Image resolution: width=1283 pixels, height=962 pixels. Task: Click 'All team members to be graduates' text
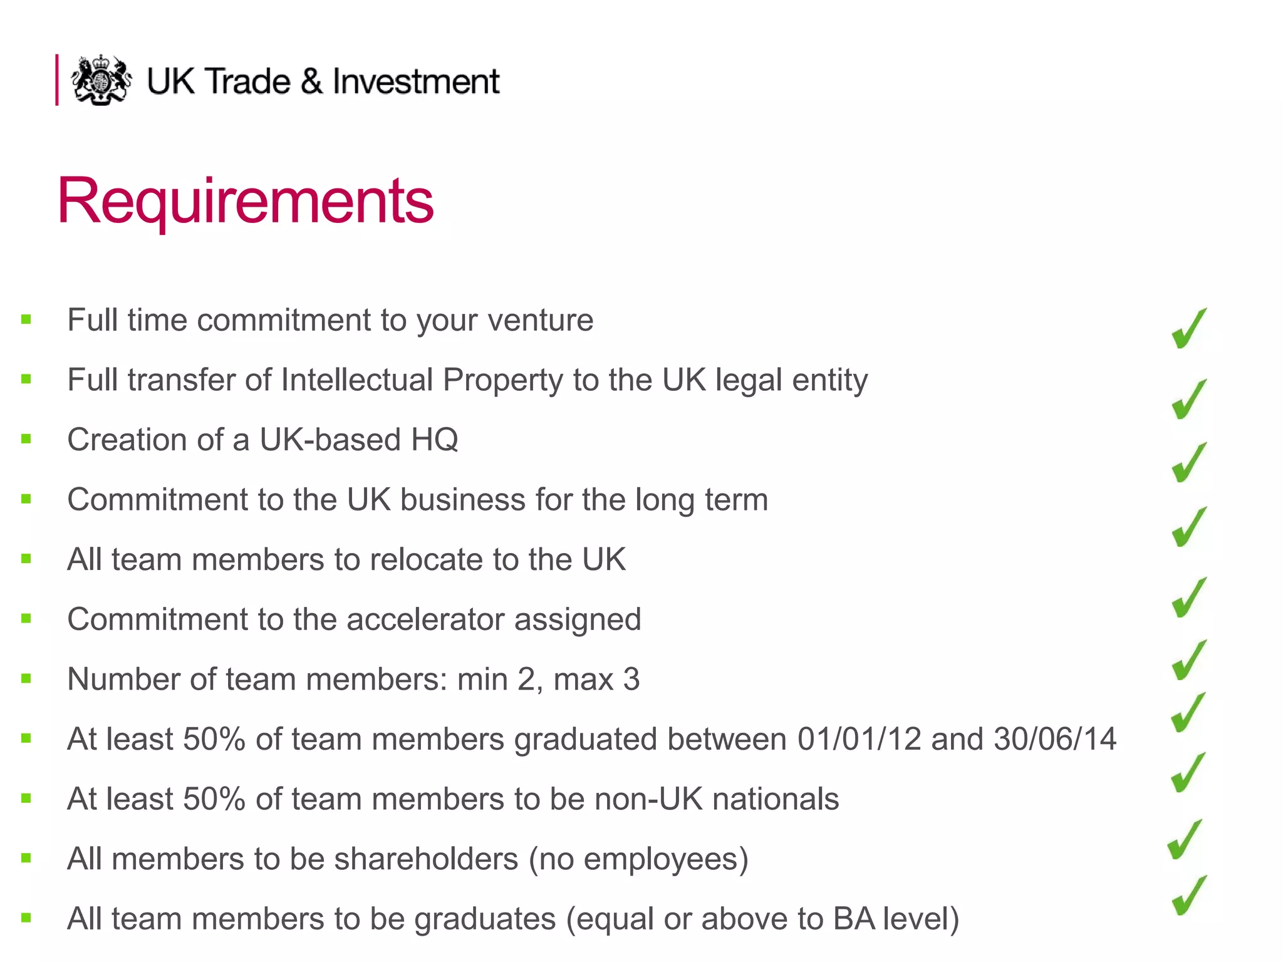click(x=513, y=919)
